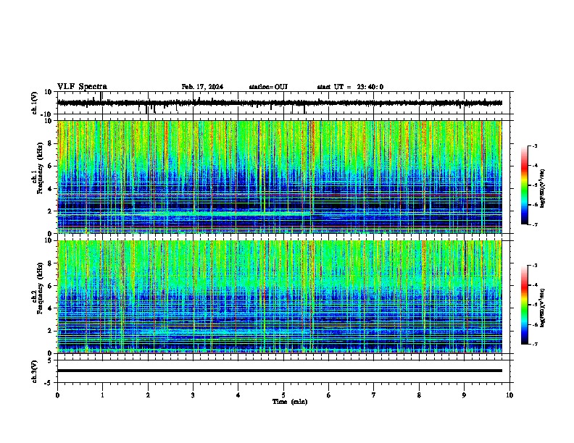Click the "10" tick on the time axis
The width and height of the screenshot is (574, 443).
(x=509, y=395)
